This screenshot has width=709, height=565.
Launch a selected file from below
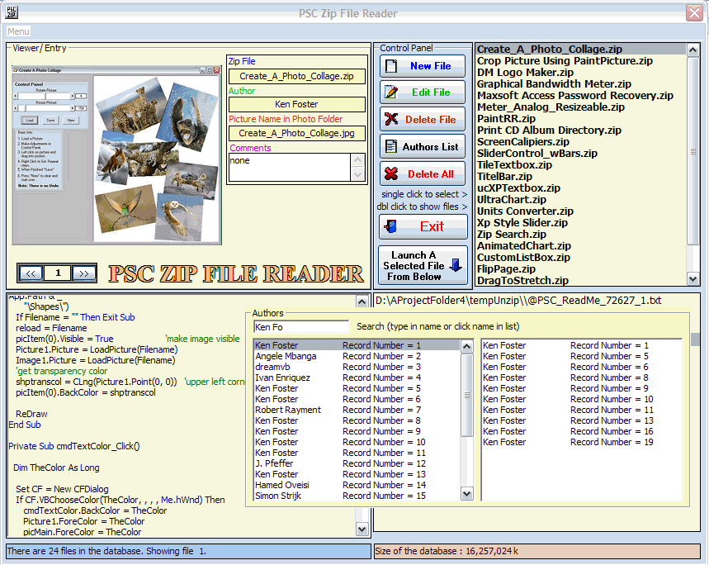pyautogui.click(x=422, y=266)
